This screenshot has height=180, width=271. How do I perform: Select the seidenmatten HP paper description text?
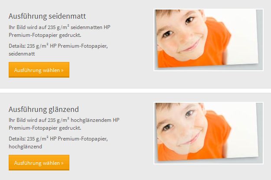59,31
